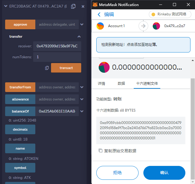Select the symbol result string ATK

[20, 178]
